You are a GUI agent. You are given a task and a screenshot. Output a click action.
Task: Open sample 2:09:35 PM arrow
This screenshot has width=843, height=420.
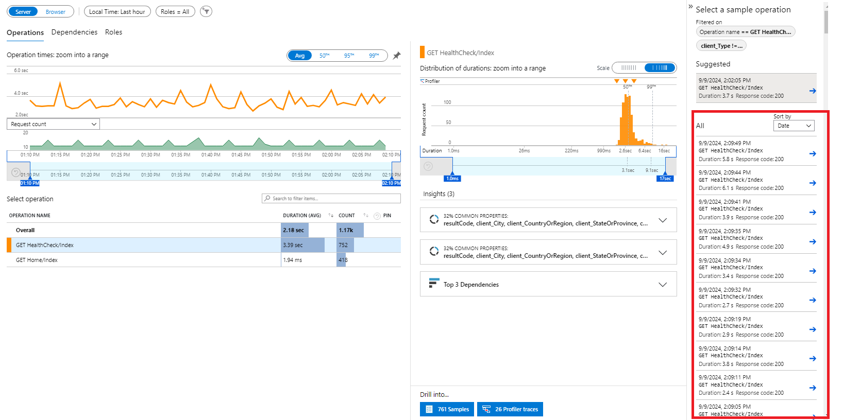(x=813, y=242)
